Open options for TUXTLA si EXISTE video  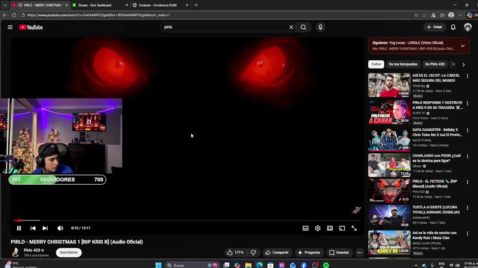click(x=467, y=208)
